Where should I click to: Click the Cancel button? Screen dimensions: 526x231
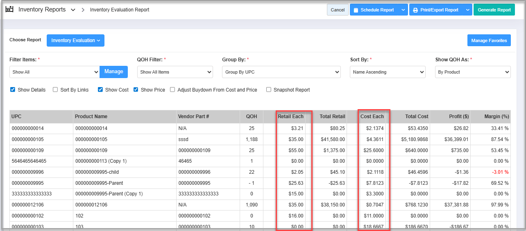(x=338, y=10)
